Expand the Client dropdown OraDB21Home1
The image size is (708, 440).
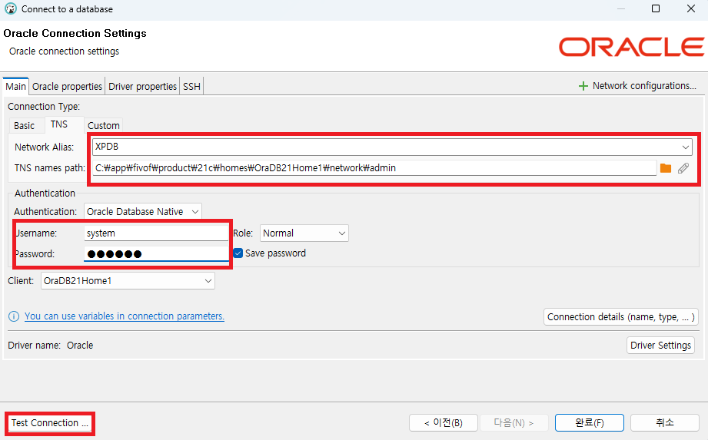pyautogui.click(x=128, y=281)
